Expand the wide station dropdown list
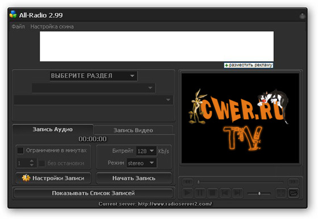Screen dimensions: 318x219 click(94, 100)
